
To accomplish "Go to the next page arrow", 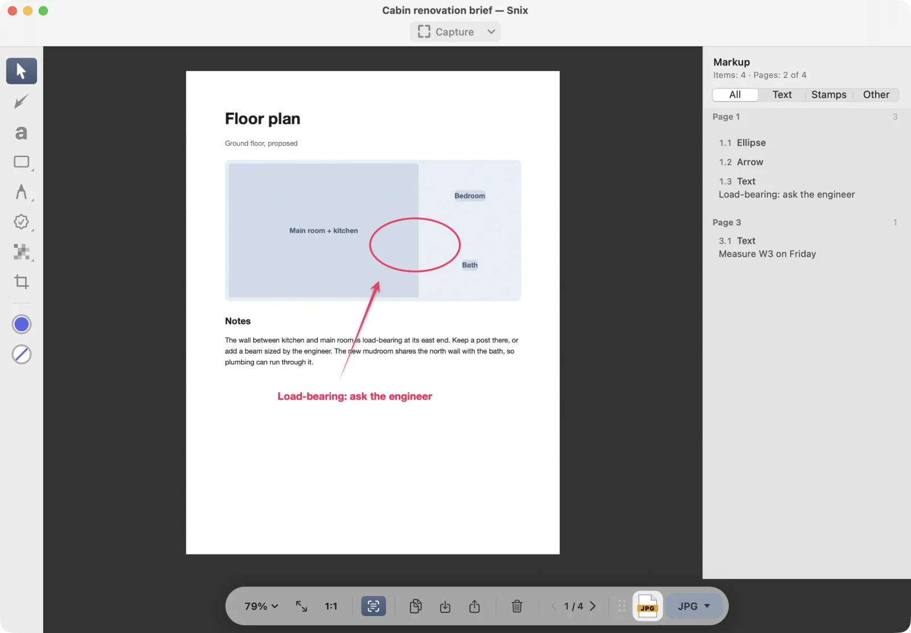I will coord(593,606).
